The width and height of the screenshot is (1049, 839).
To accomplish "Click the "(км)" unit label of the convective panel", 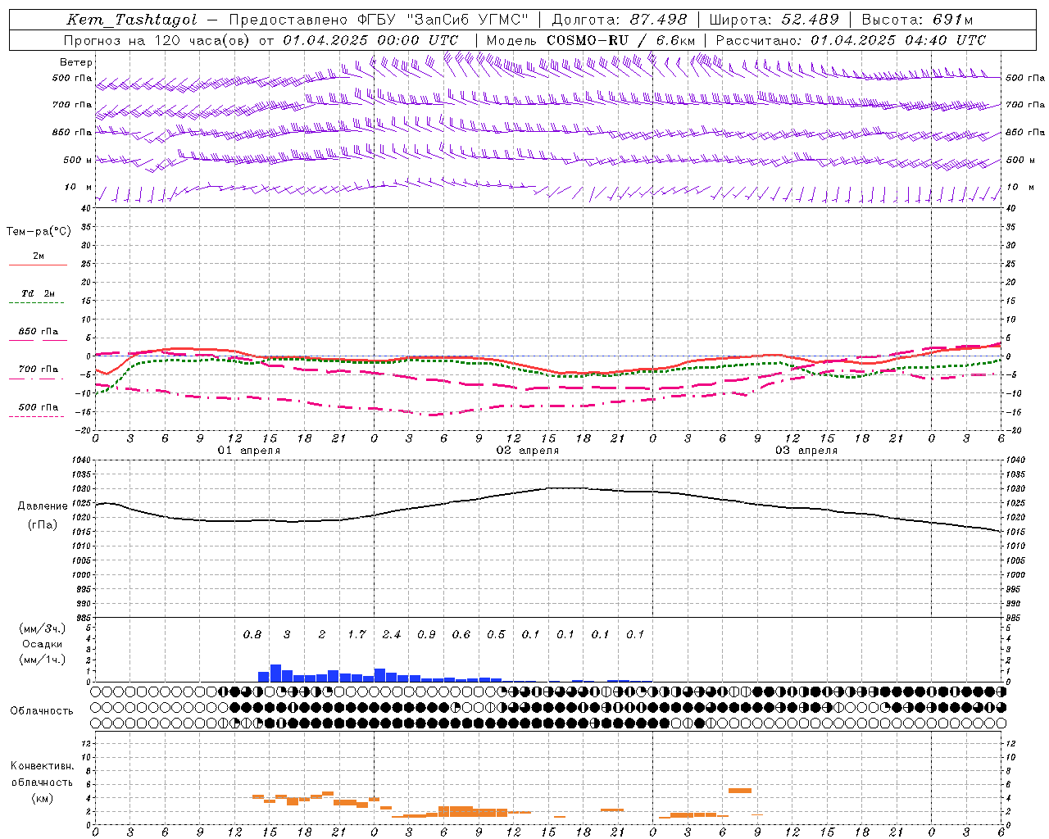I will click(x=42, y=798).
